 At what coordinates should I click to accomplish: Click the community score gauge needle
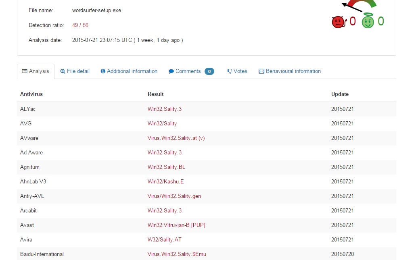point(352,7)
